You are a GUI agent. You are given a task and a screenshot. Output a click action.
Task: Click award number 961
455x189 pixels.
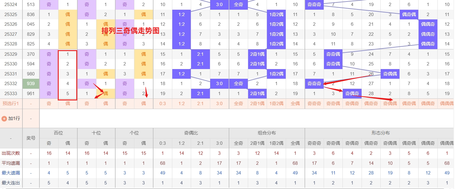(x=31, y=94)
